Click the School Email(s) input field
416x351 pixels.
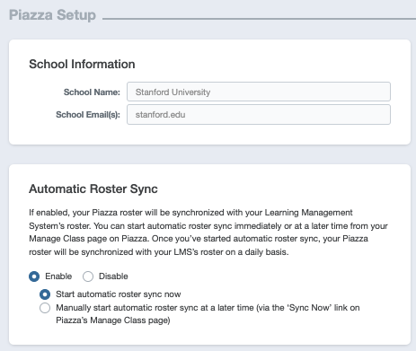pyautogui.click(x=259, y=114)
